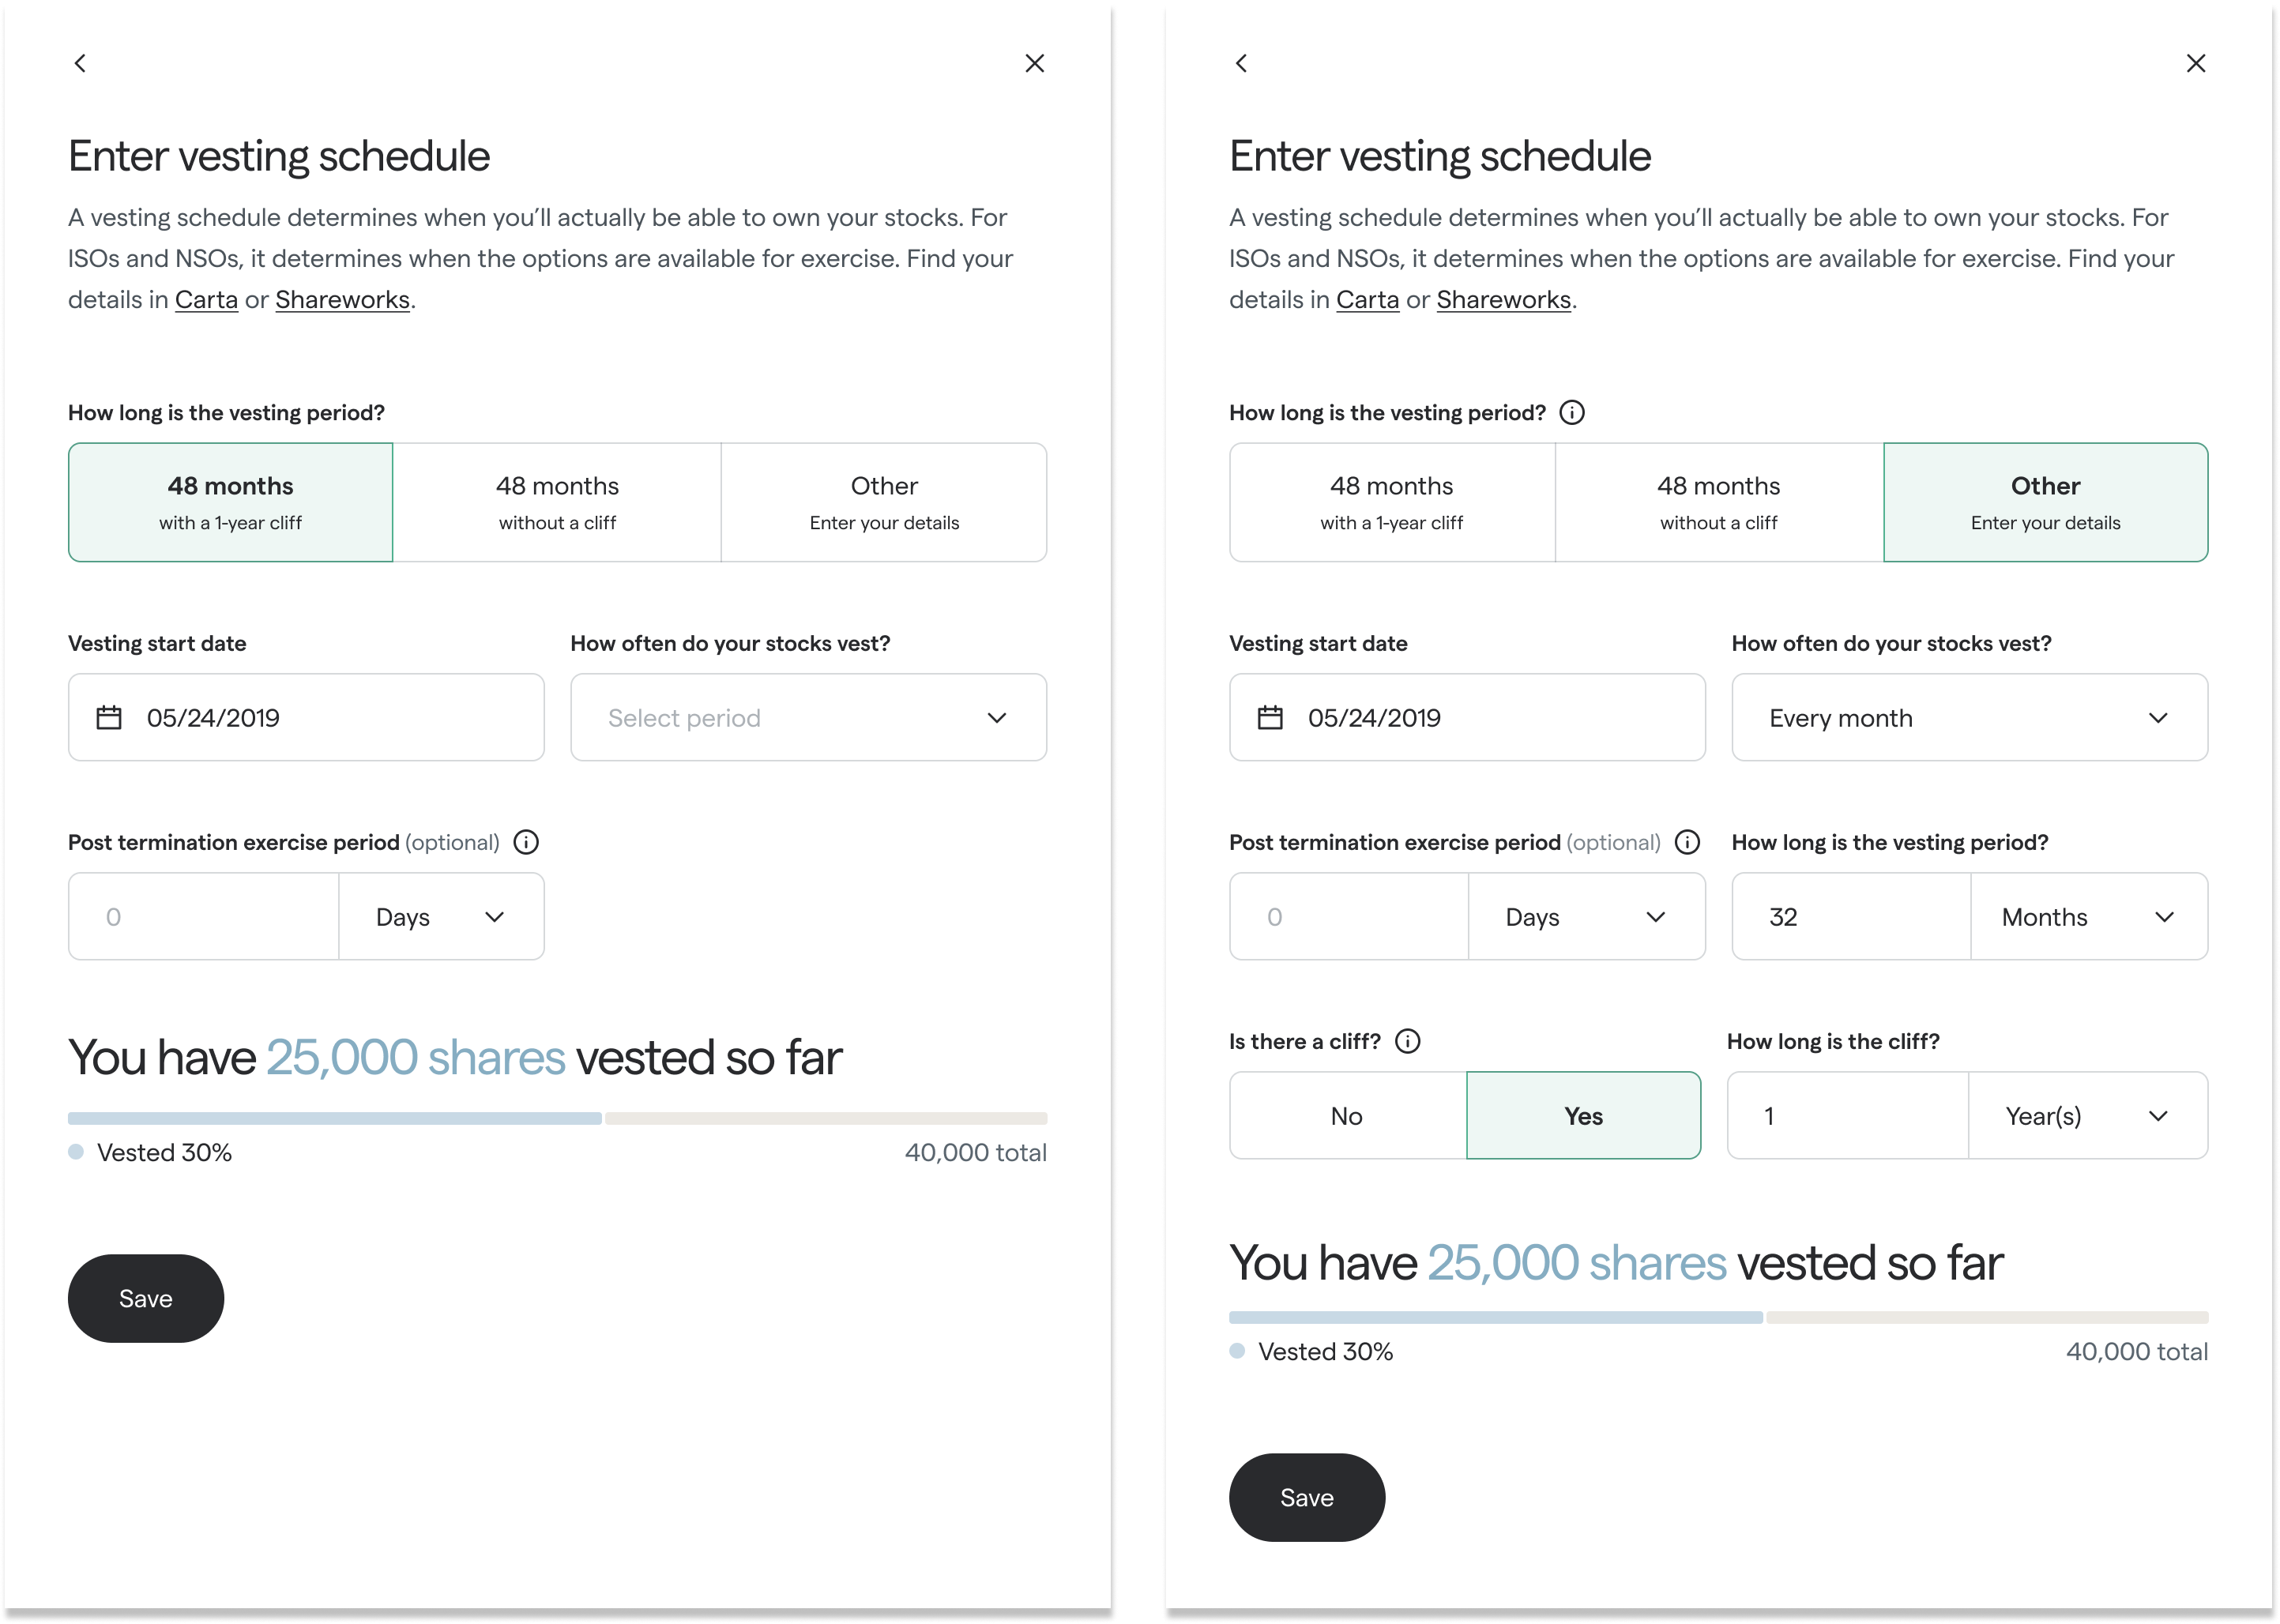The height and width of the screenshot is (1624, 2280).
Task: Click info icon beside right vesting period question
Action: [1572, 412]
